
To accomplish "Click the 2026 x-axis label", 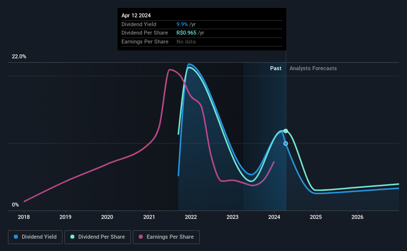I will coord(357,217).
